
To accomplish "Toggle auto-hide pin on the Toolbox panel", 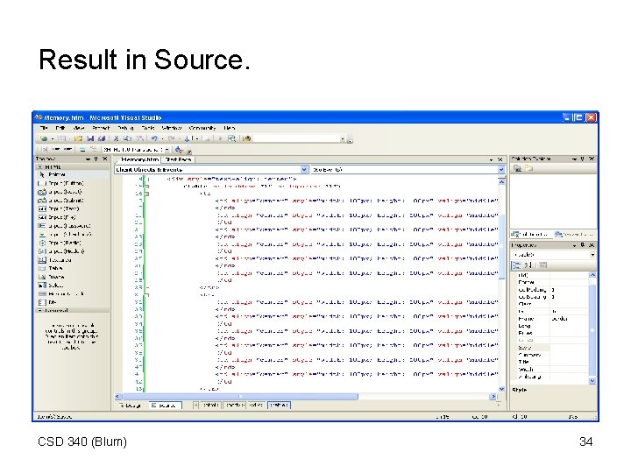I will tap(96, 159).
